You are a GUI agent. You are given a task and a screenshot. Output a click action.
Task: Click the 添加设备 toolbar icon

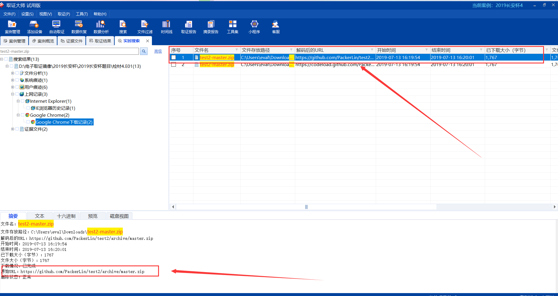click(34, 27)
